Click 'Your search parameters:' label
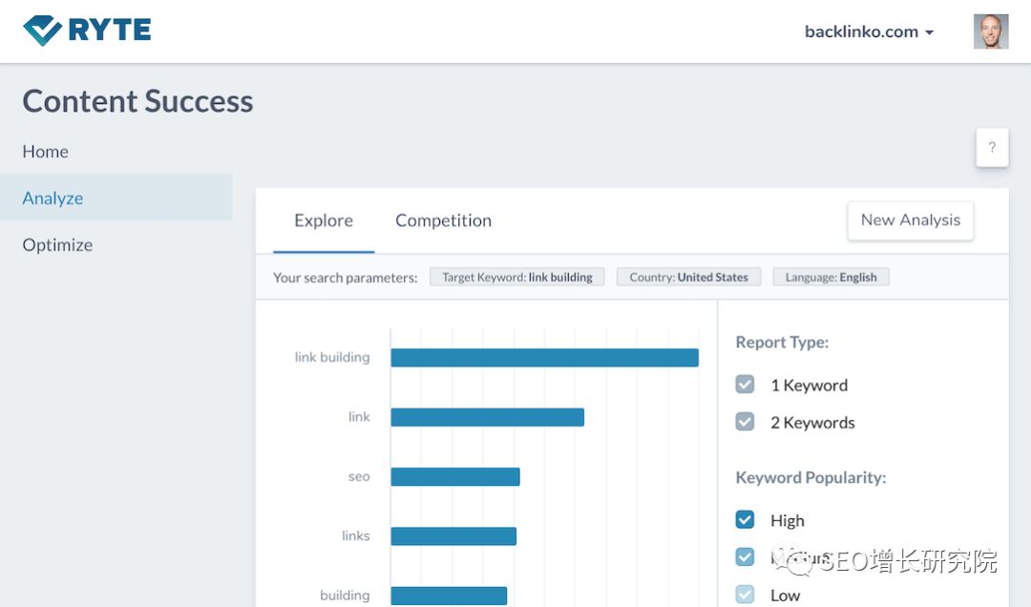 [346, 278]
